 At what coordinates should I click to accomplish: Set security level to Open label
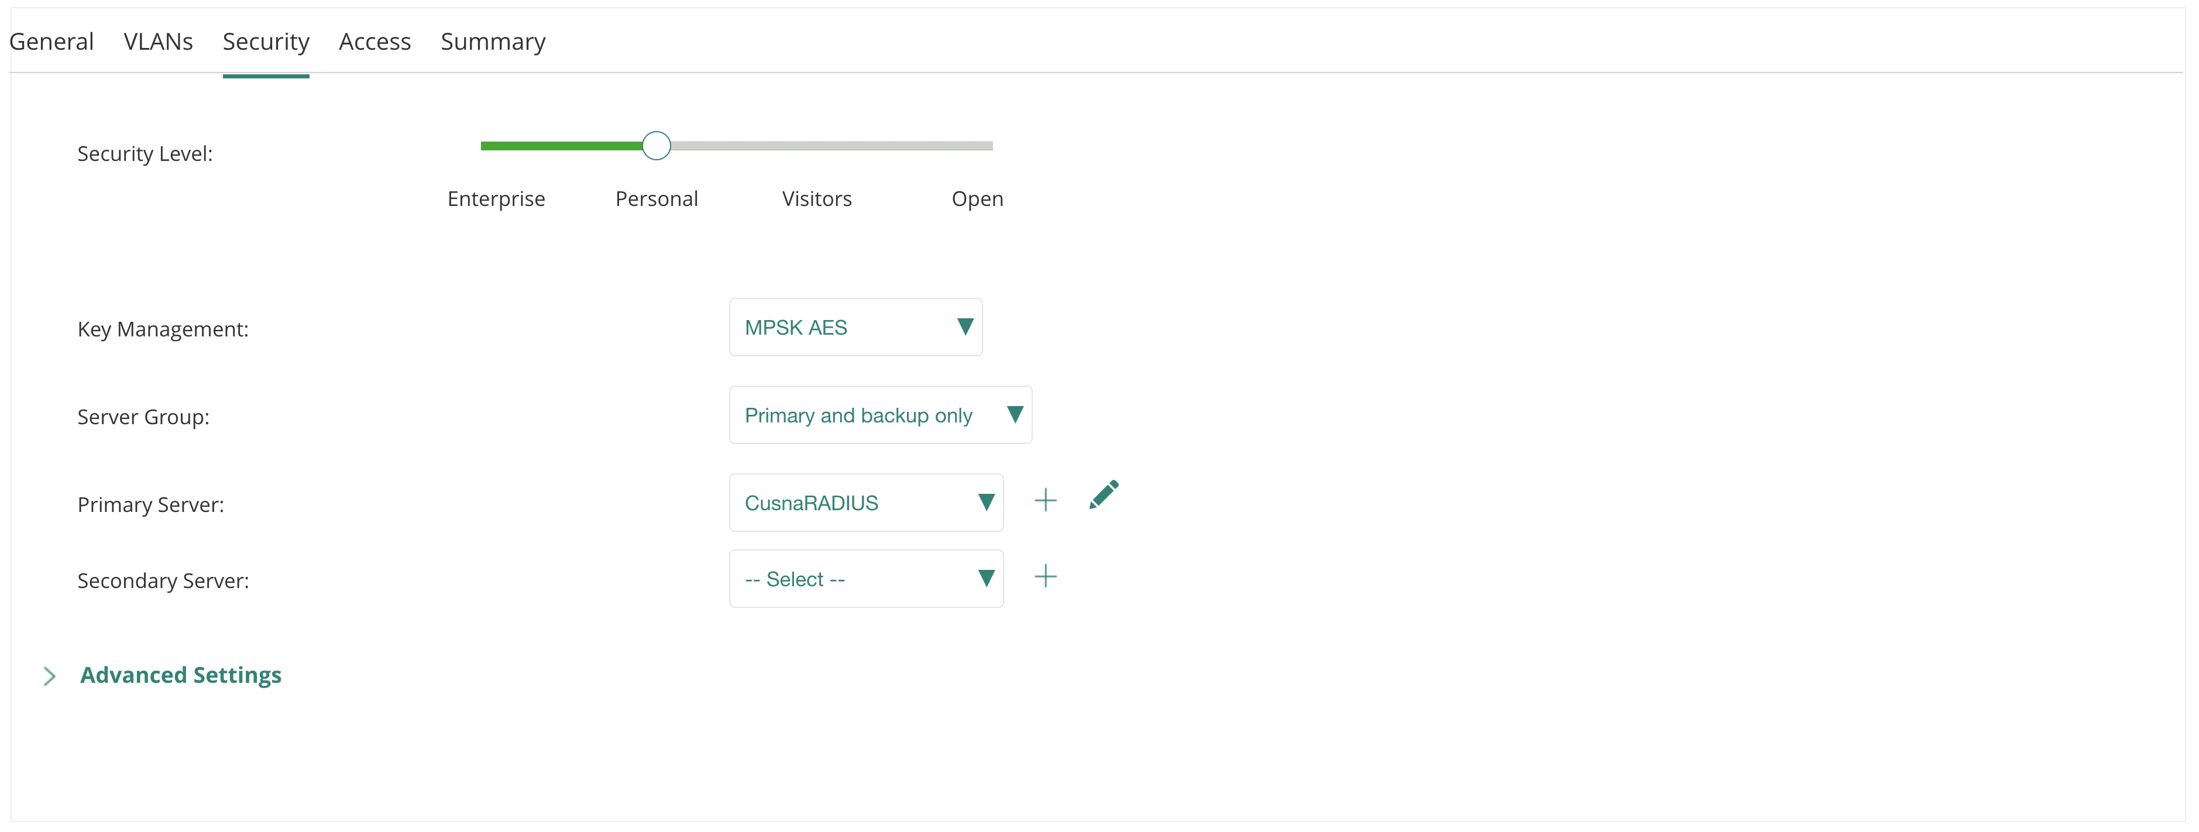[977, 199]
